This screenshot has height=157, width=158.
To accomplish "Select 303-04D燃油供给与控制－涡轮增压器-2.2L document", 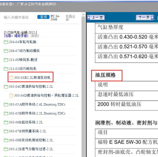I will click(46, 95).
